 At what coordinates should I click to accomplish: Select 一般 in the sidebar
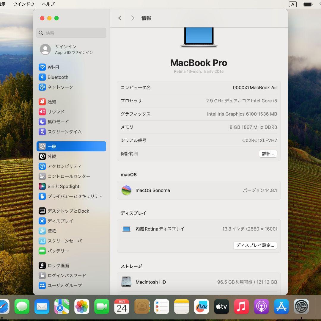pos(71,146)
